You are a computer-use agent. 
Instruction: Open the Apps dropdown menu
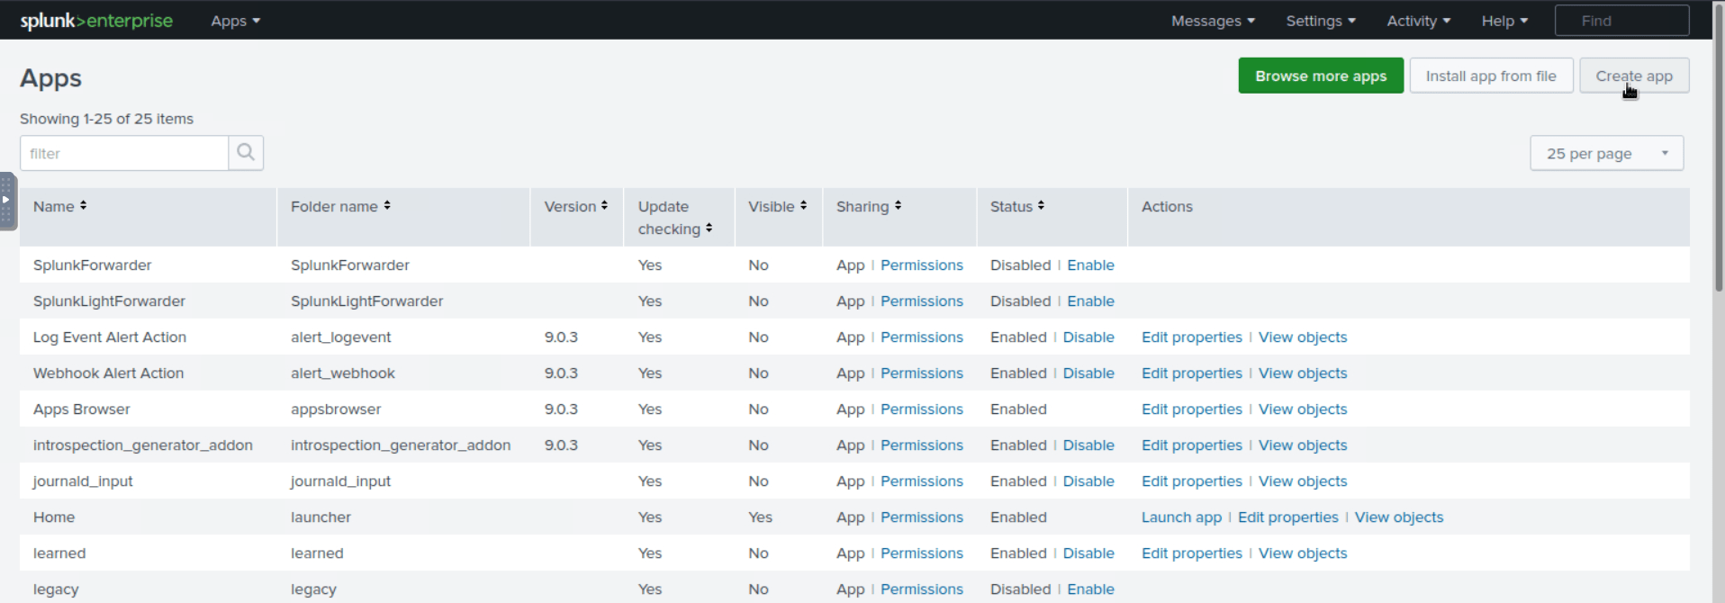[x=235, y=21]
